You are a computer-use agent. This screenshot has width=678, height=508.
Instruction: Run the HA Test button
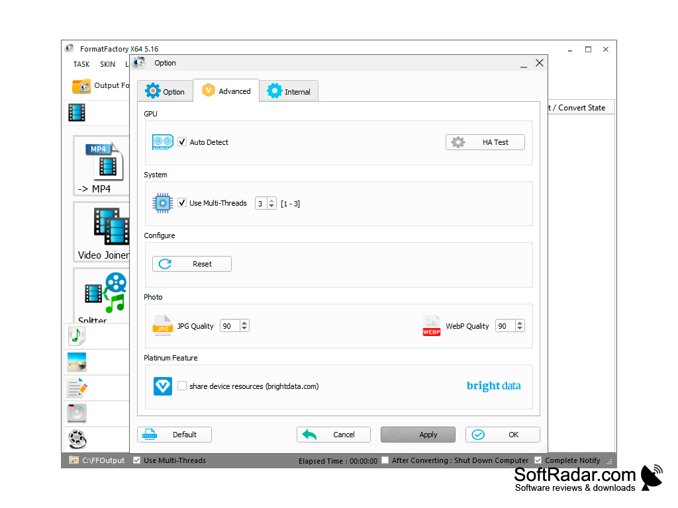[485, 142]
